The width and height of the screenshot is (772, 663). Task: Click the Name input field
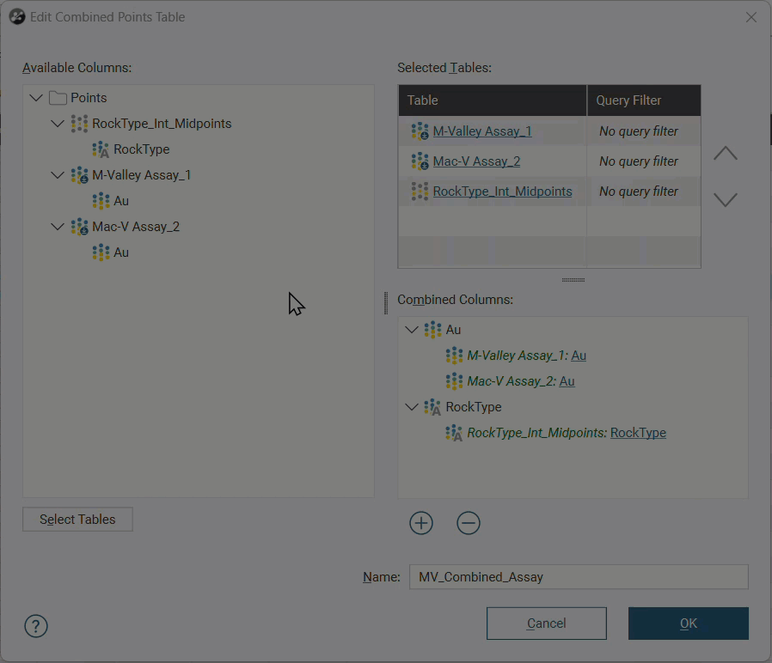click(578, 577)
